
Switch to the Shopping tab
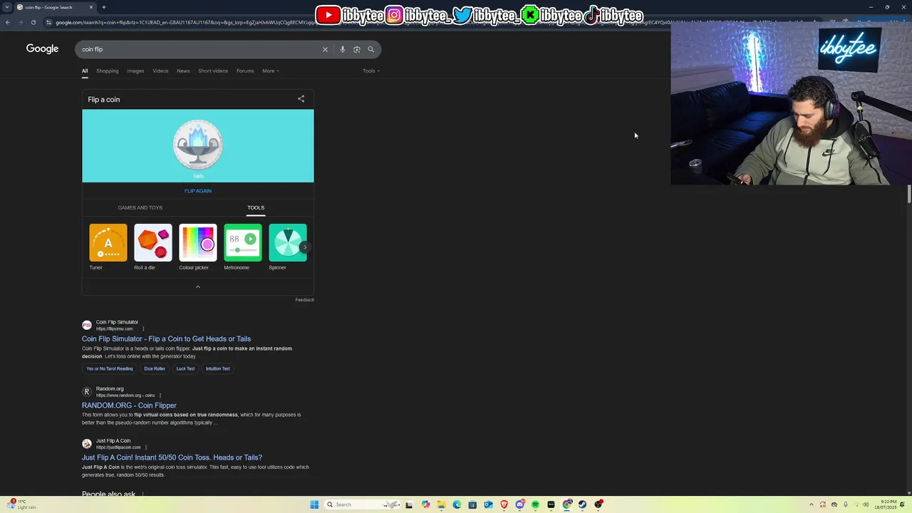[108, 71]
